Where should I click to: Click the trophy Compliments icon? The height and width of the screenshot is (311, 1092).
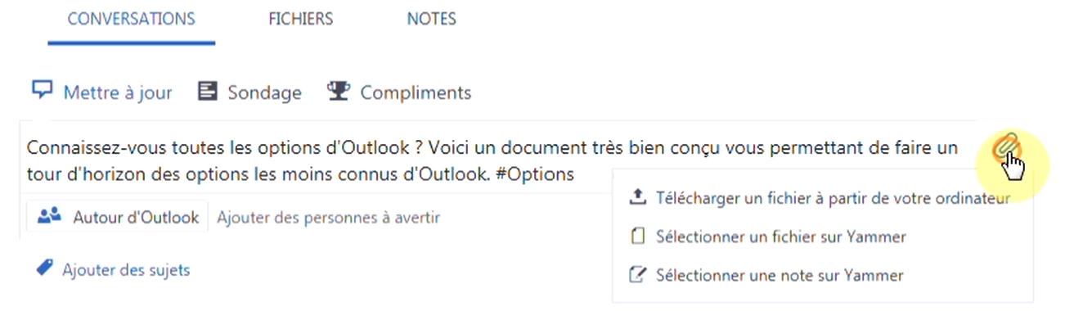(337, 91)
